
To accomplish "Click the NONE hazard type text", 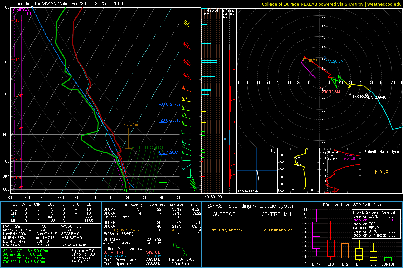I will click(x=381, y=173).
